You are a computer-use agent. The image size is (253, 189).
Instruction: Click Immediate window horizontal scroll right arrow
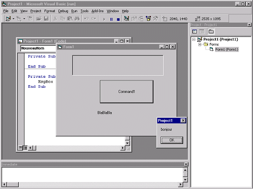181,184
